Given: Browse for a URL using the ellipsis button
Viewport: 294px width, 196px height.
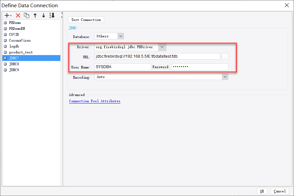Looking at the screenshot, I should point(224,56).
